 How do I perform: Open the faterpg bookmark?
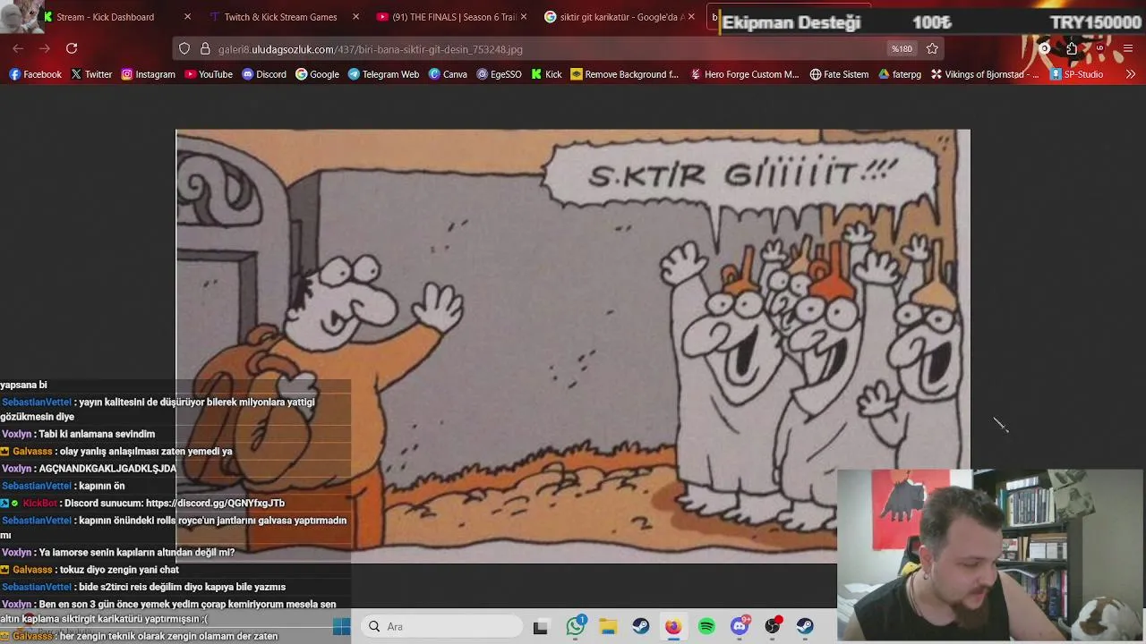click(899, 74)
